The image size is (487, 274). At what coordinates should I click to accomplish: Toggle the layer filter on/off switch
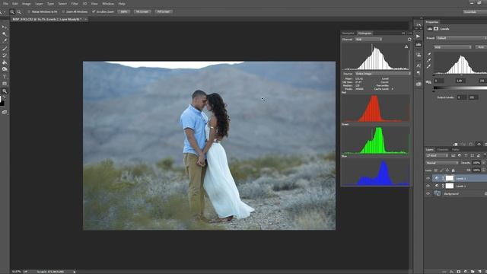point(485,155)
